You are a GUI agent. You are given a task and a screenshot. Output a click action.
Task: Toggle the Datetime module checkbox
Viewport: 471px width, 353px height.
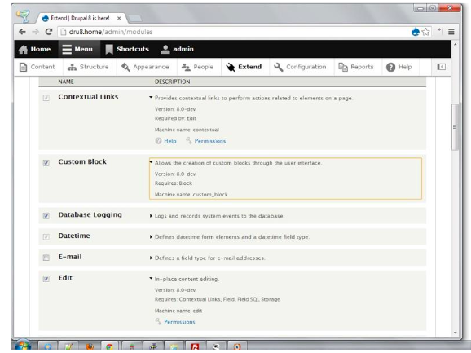(46, 236)
